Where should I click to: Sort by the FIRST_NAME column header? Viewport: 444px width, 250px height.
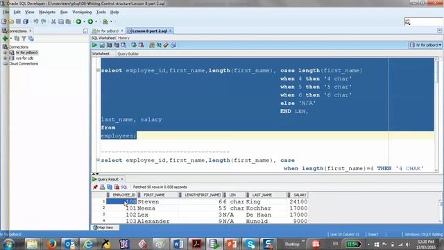click(158, 195)
